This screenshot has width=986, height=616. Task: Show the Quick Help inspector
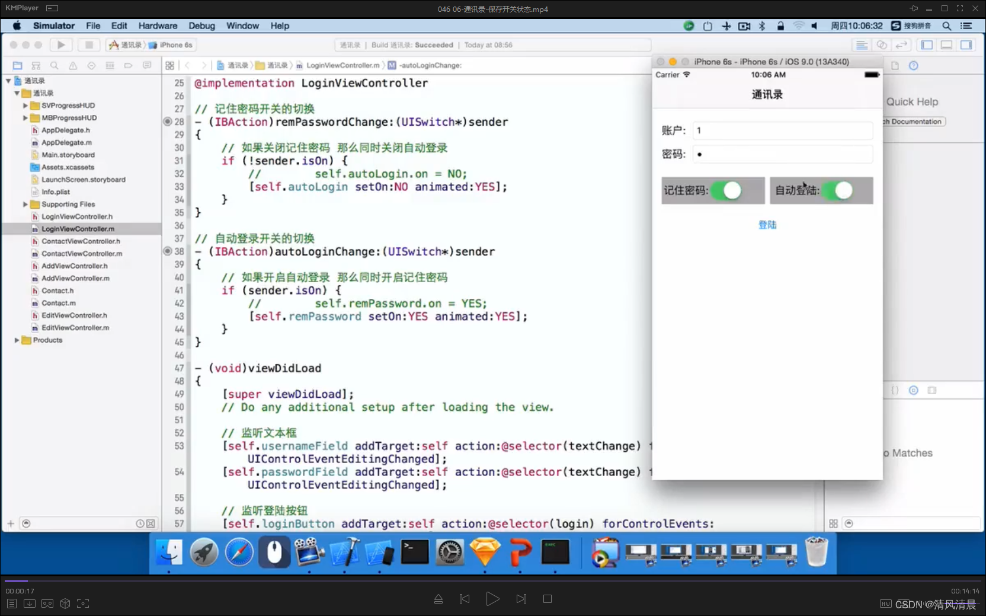914,66
